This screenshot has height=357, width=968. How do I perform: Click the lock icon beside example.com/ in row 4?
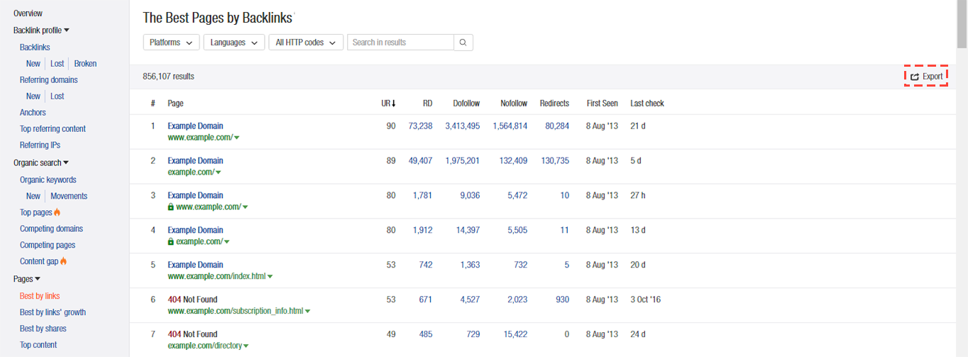(170, 242)
